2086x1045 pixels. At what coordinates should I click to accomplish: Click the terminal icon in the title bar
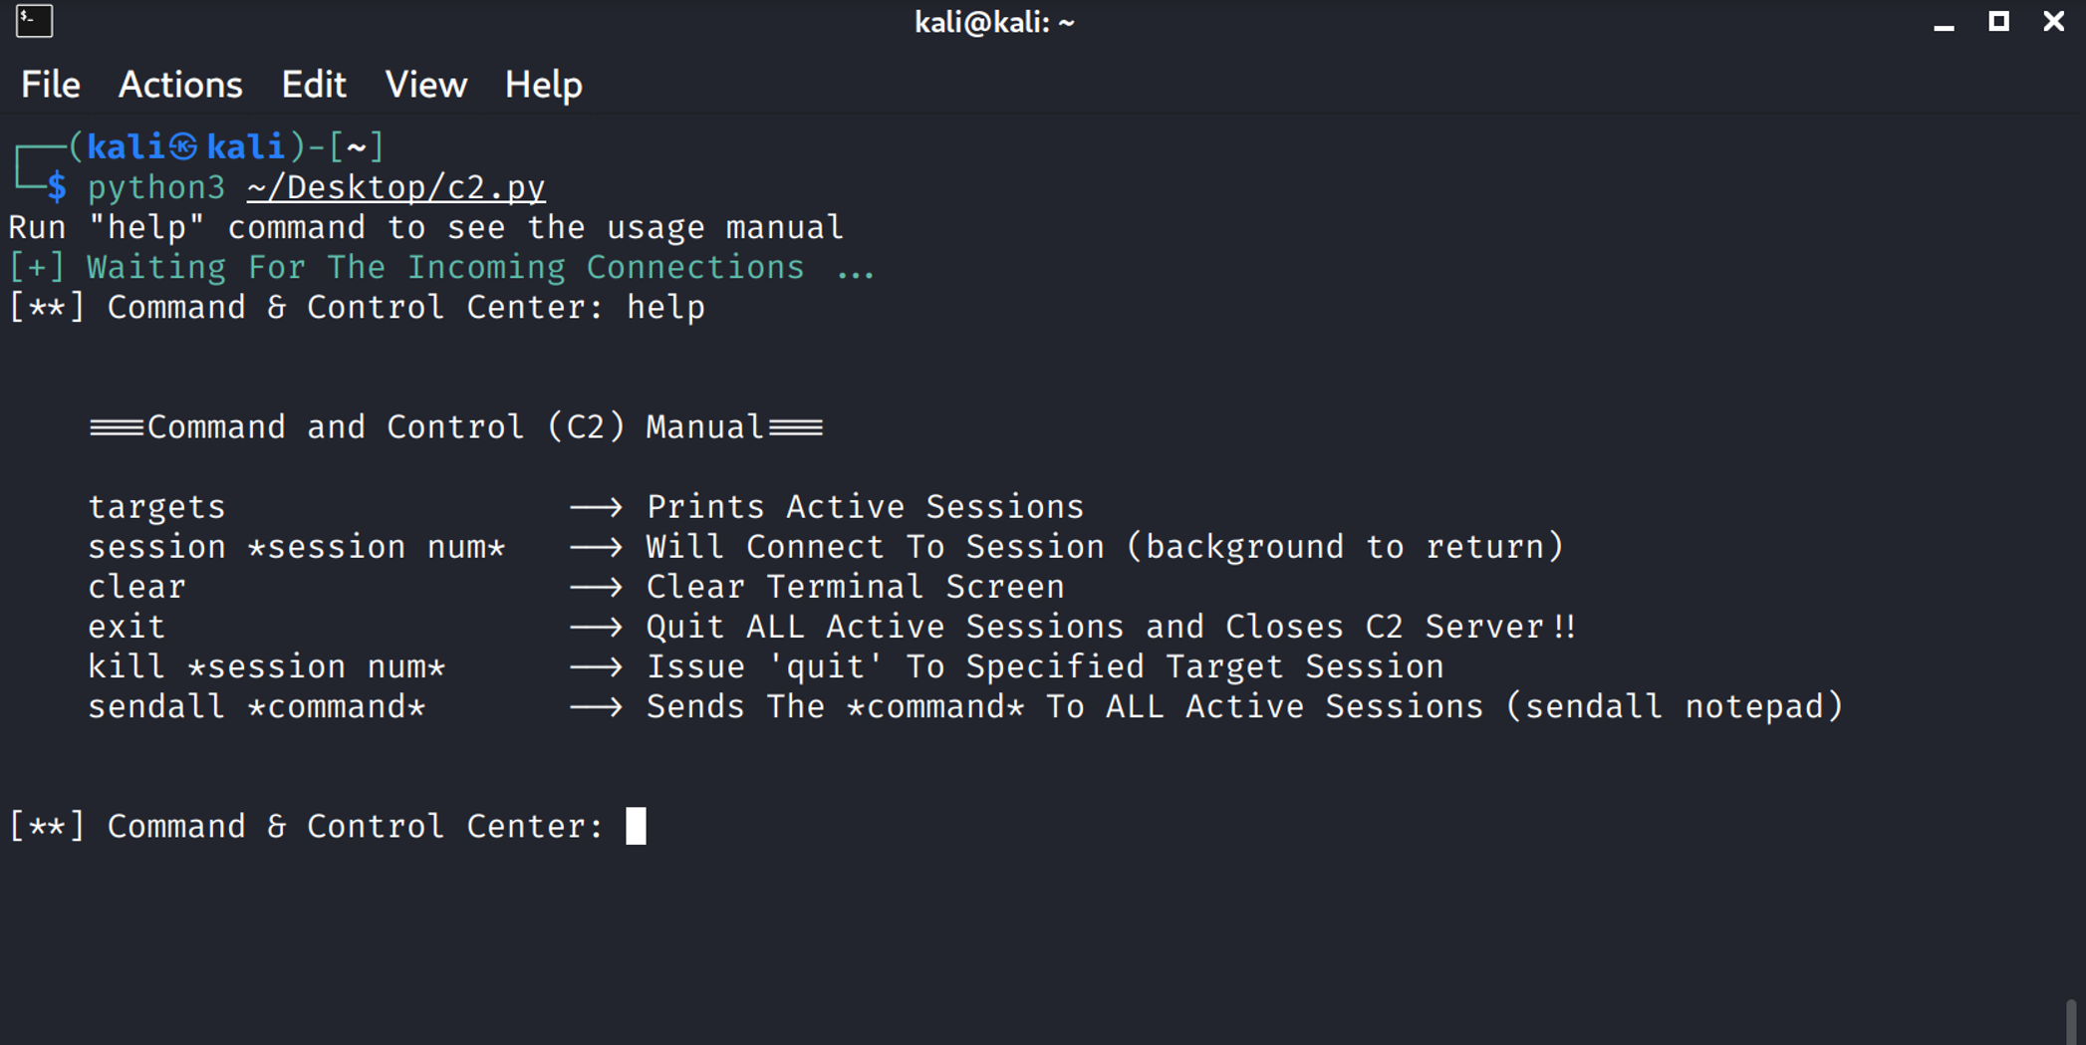(x=34, y=21)
